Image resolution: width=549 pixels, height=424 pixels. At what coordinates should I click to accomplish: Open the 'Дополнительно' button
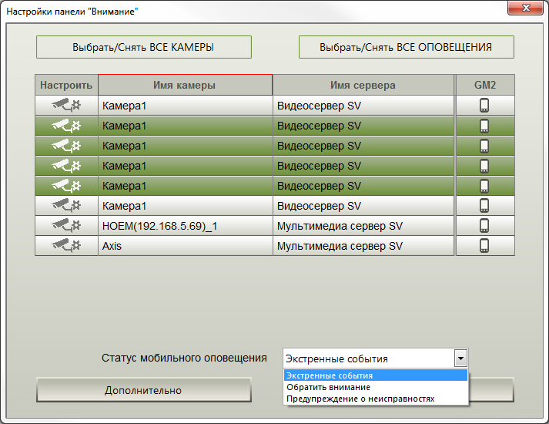tap(143, 390)
